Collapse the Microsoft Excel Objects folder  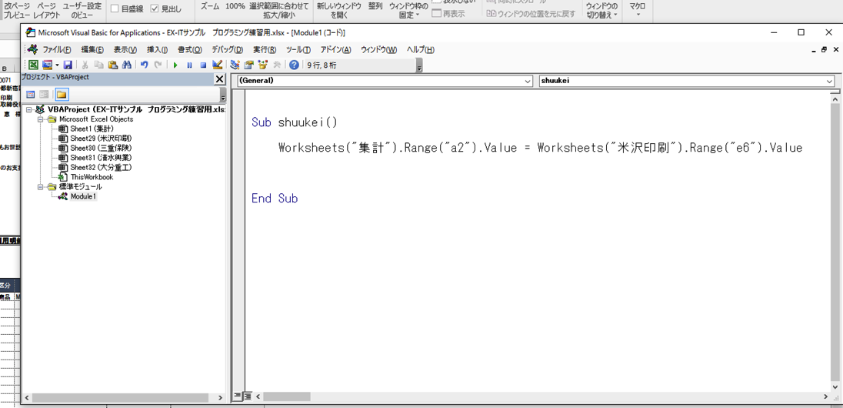click(42, 119)
